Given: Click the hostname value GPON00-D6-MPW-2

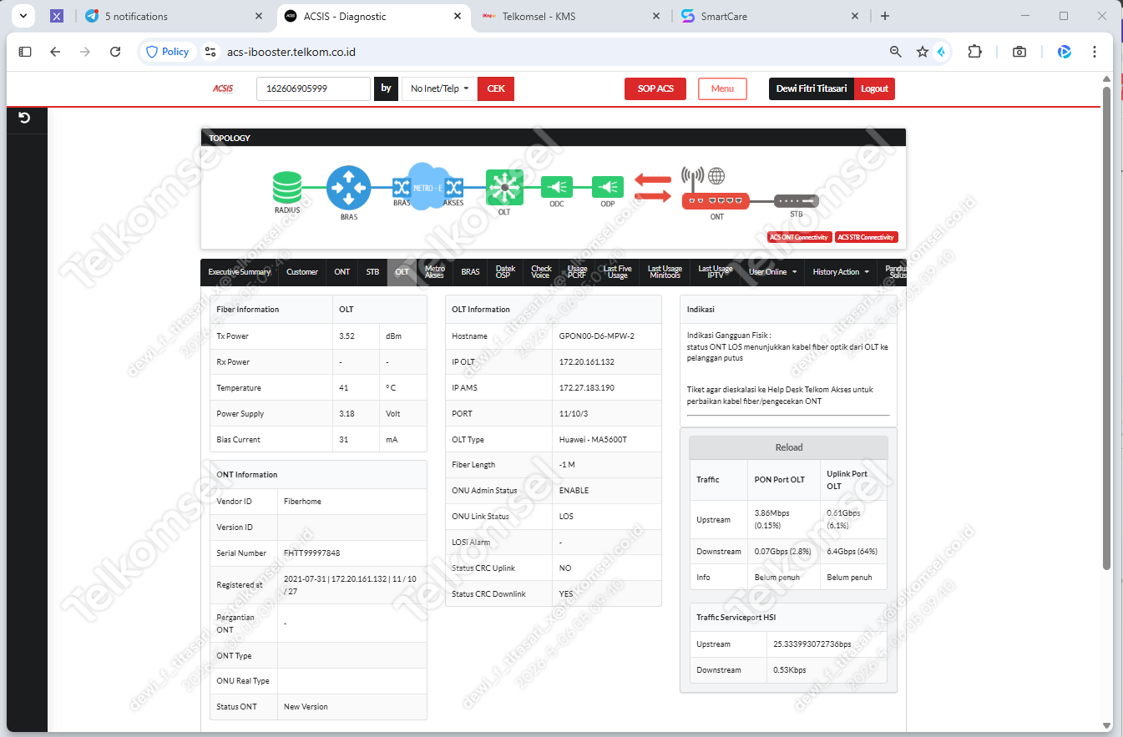Looking at the screenshot, I should click(x=597, y=336).
